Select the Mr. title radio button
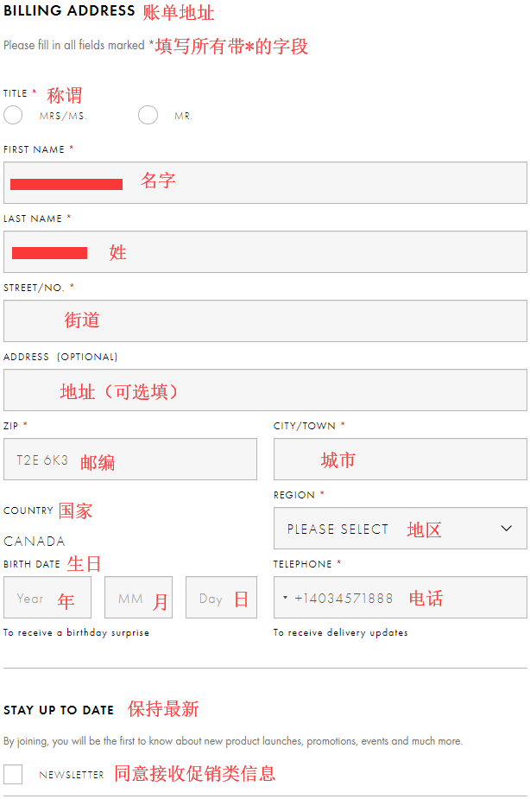 (x=148, y=115)
